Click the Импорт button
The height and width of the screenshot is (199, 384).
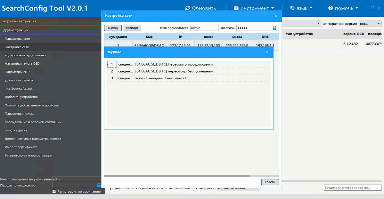point(132,28)
